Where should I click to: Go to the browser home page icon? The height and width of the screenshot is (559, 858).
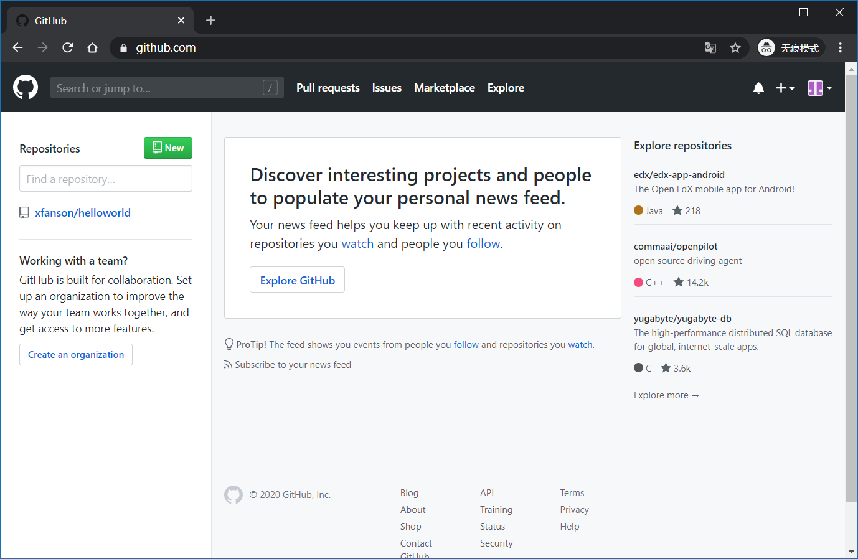click(93, 48)
